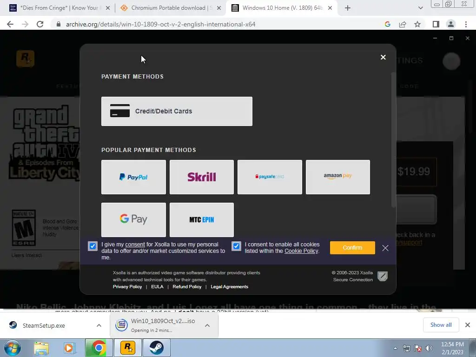Open the consent link in the banner
476x357 pixels.
click(x=135, y=245)
